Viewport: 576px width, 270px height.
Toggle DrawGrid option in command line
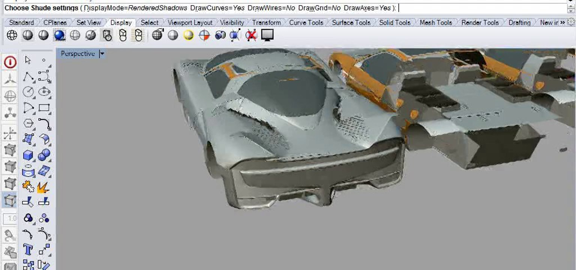319,8
